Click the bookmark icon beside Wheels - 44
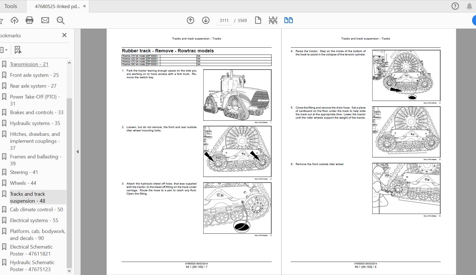Screen dimensions: 476x275 point(4,183)
